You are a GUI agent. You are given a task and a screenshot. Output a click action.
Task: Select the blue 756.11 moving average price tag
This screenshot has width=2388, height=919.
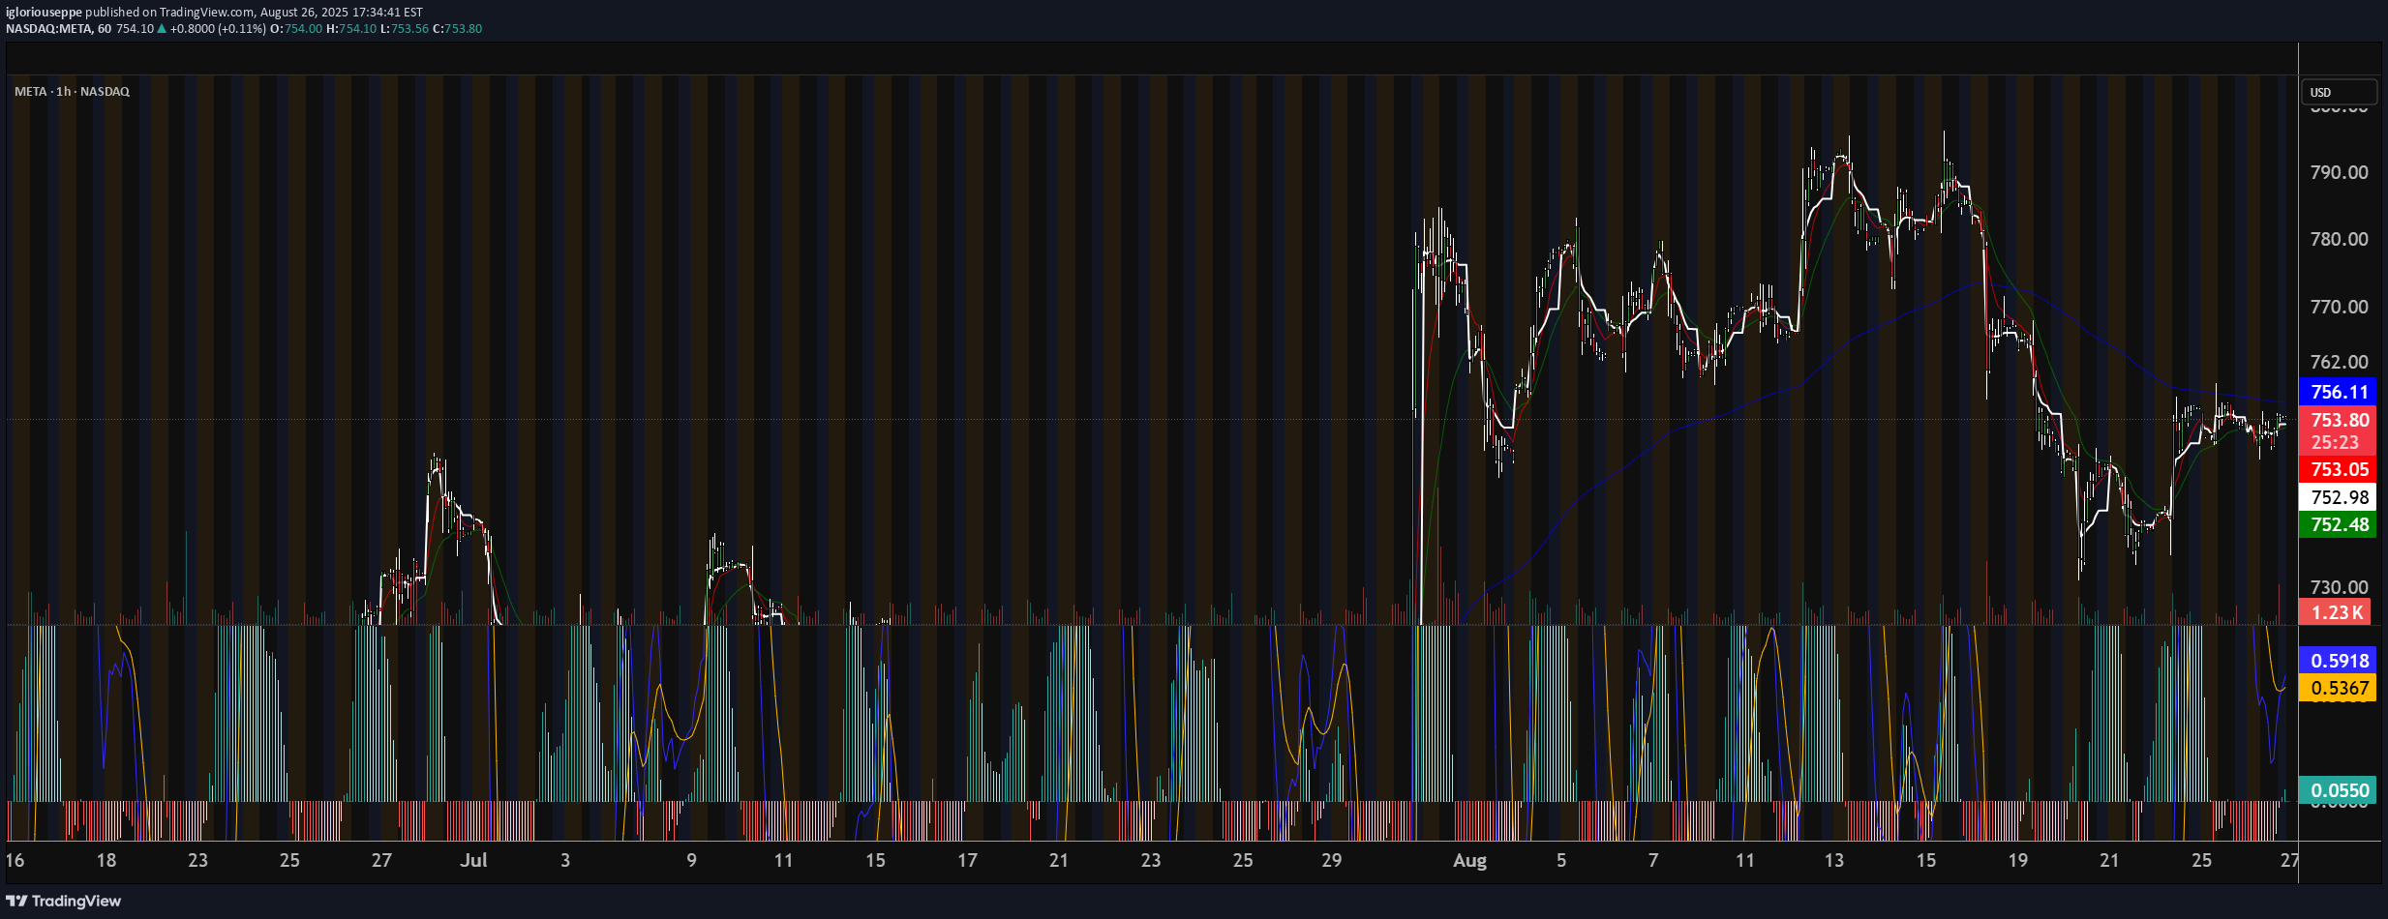click(2338, 392)
